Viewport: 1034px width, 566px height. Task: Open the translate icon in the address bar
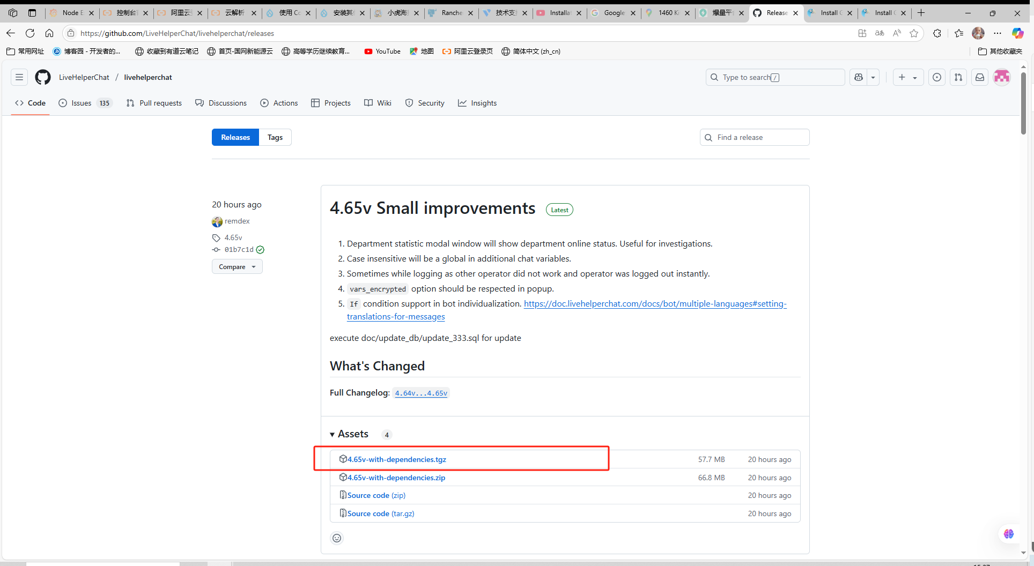(x=880, y=33)
